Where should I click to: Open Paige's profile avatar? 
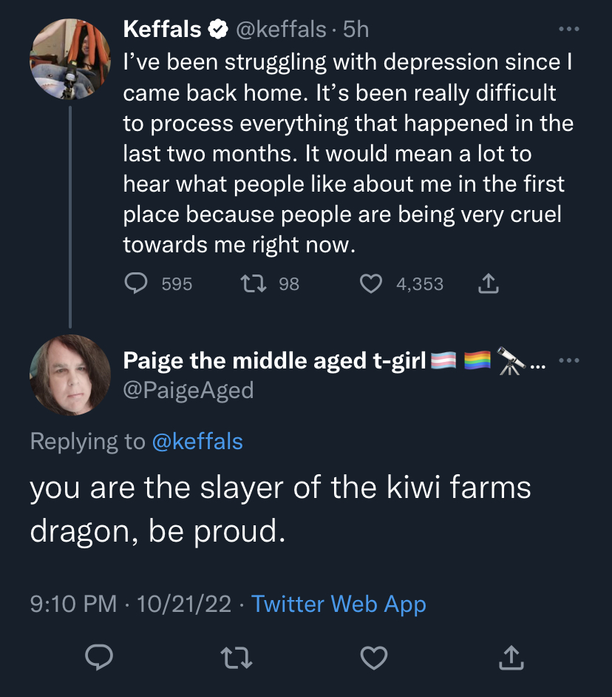70,374
